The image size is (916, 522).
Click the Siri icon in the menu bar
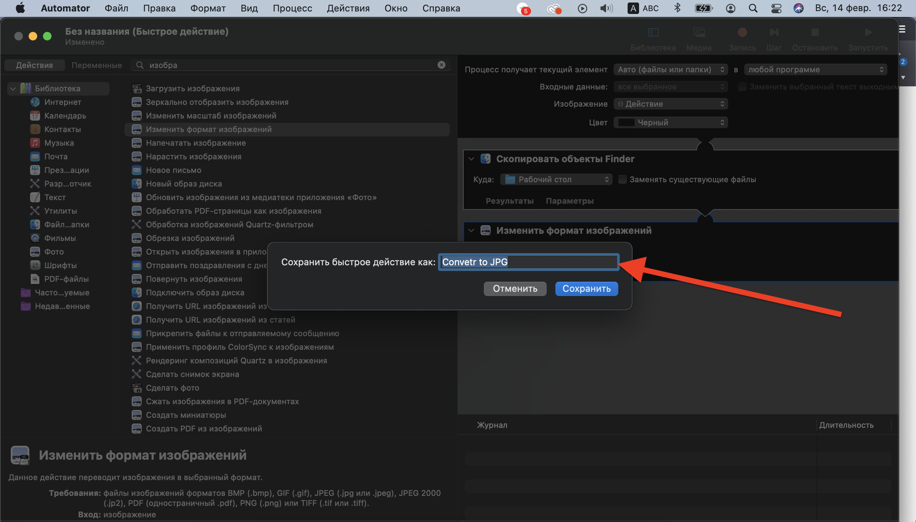point(798,8)
